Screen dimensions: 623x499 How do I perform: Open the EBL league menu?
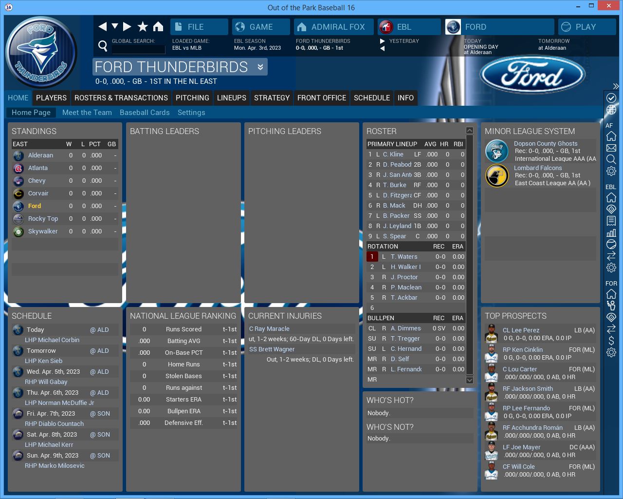[409, 27]
